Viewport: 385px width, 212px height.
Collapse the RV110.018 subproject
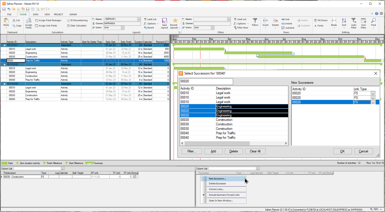pos(5,65)
